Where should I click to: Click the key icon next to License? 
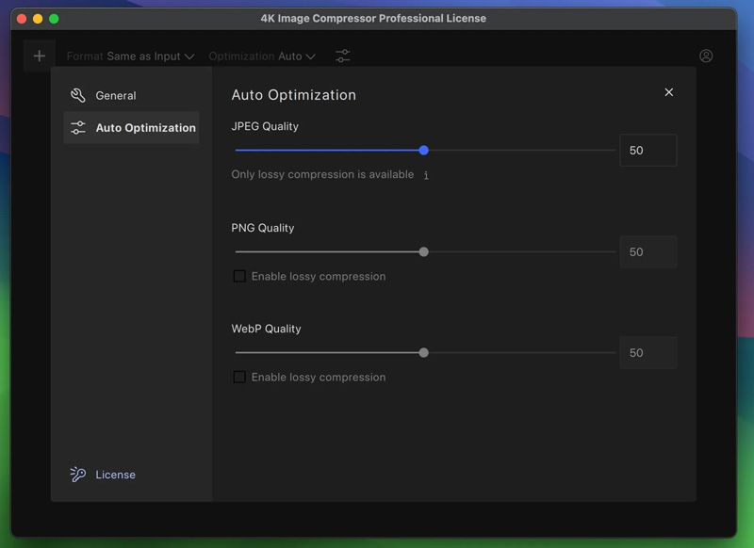pyautogui.click(x=76, y=475)
